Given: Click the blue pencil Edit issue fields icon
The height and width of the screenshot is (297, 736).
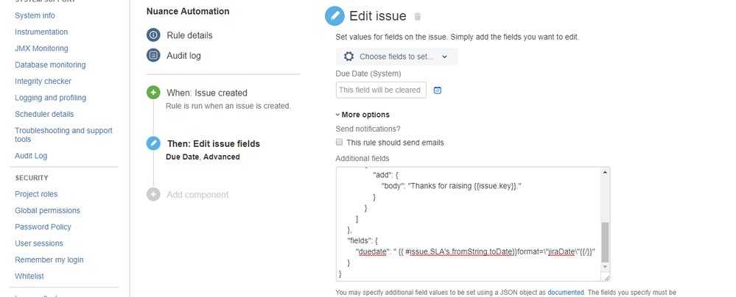Looking at the screenshot, I should 153,143.
